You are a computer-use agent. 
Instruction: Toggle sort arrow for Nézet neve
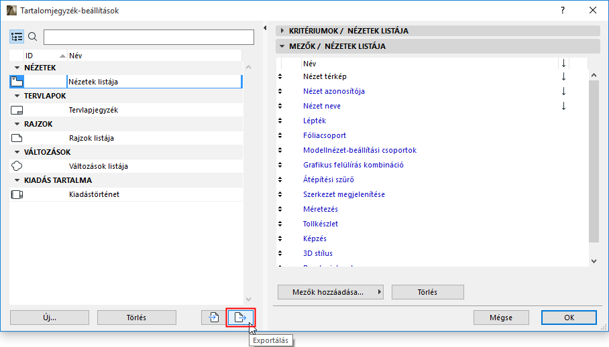[563, 107]
